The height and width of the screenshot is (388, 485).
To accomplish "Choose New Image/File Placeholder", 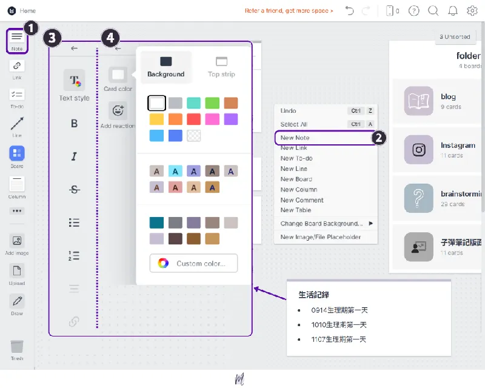I will click(x=326, y=237).
